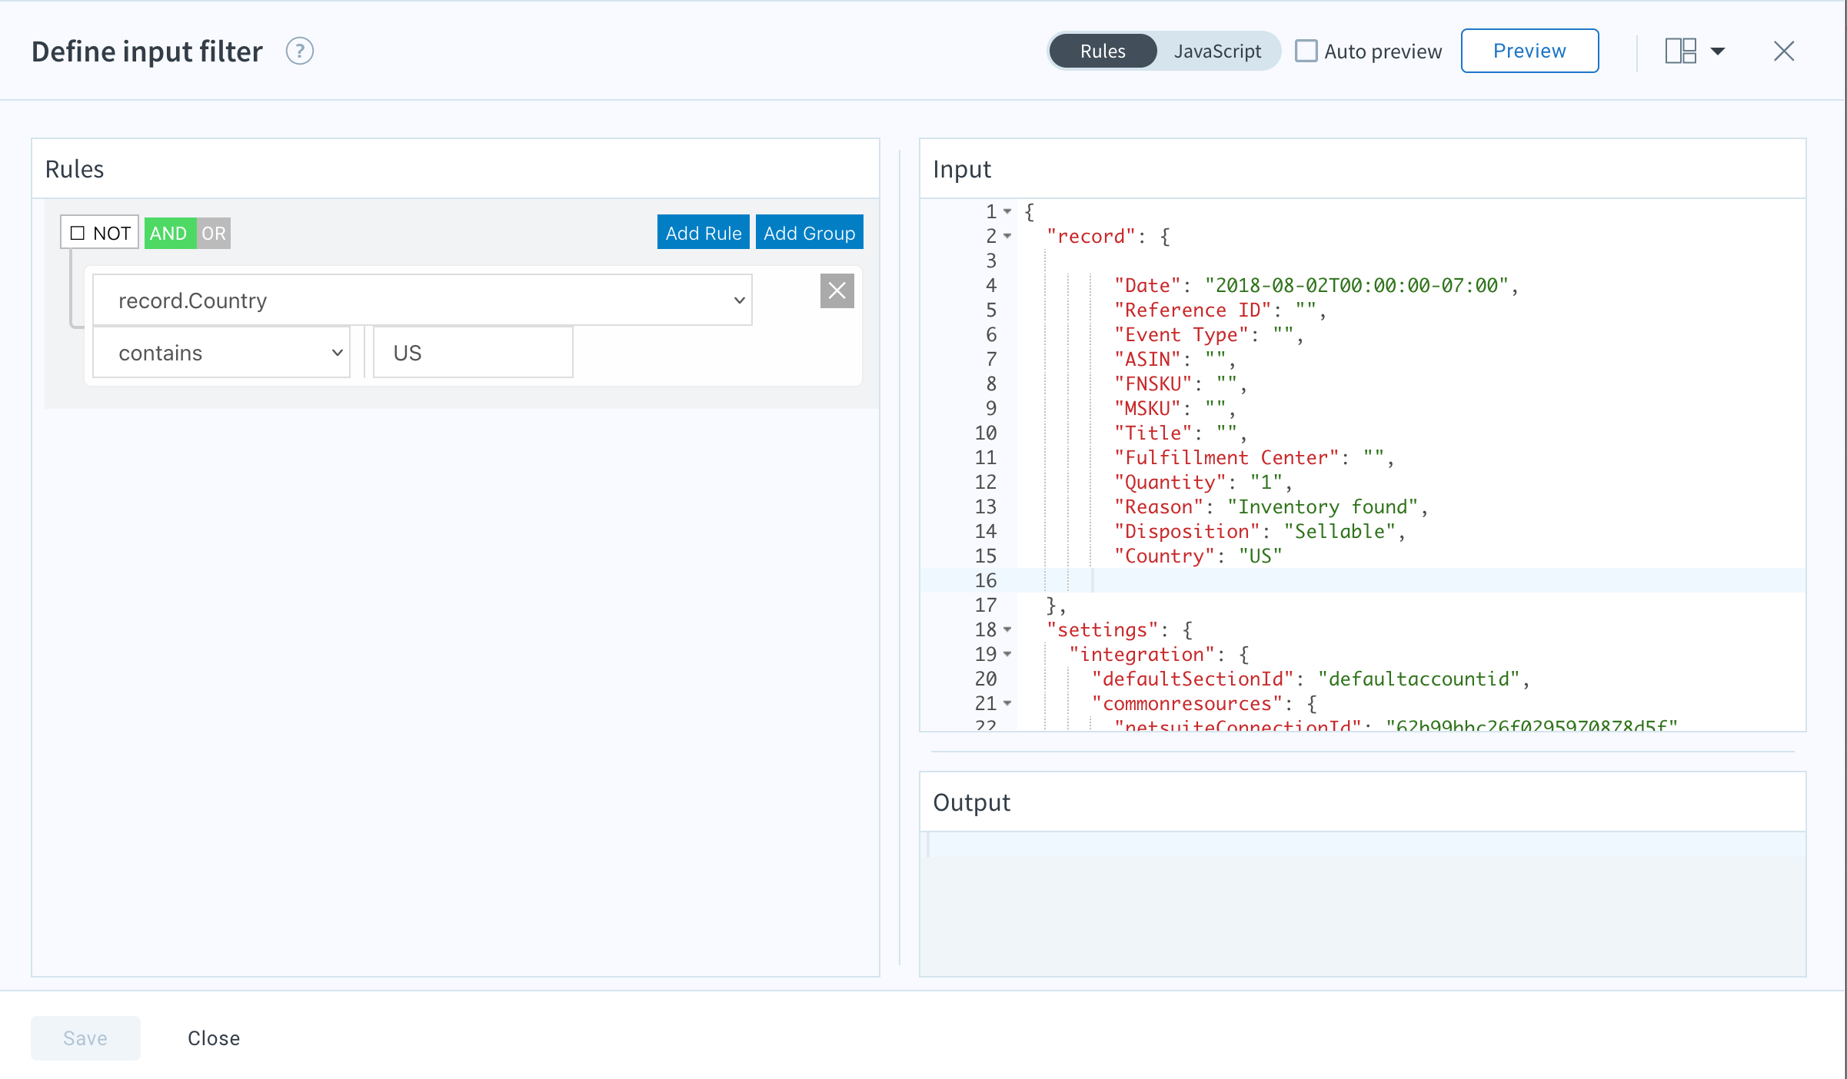Click the "Event Type" line
The image size is (1847, 1079).
coord(1208,334)
